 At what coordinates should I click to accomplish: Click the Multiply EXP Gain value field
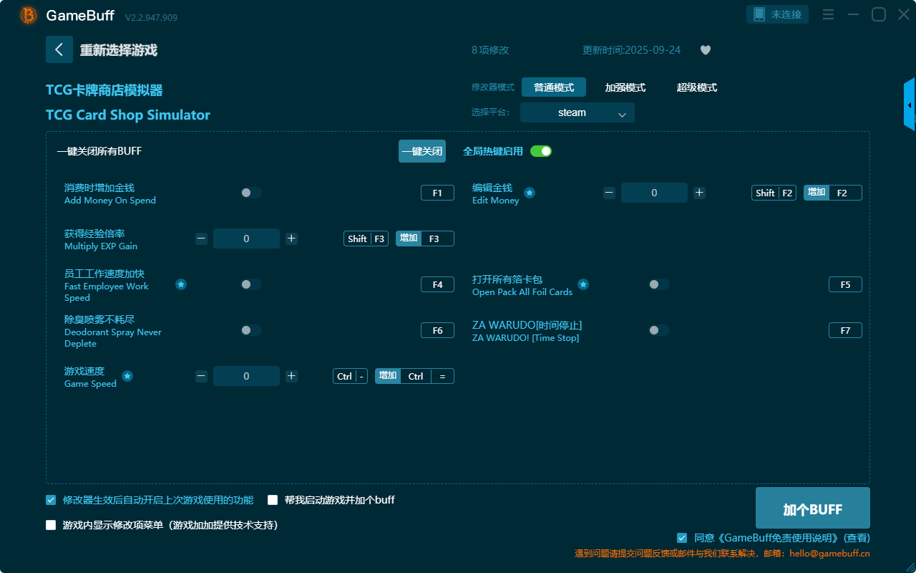246,239
